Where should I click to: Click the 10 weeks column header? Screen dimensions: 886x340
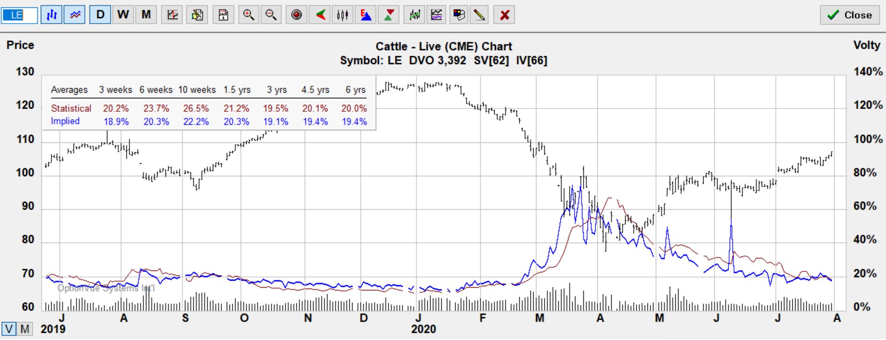point(197,90)
